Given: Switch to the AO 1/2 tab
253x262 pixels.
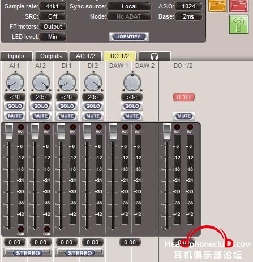Looking at the screenshot, I should (x=85, y=56).
